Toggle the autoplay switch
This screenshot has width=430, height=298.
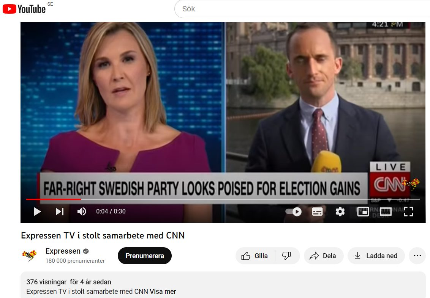click(293, 212)
